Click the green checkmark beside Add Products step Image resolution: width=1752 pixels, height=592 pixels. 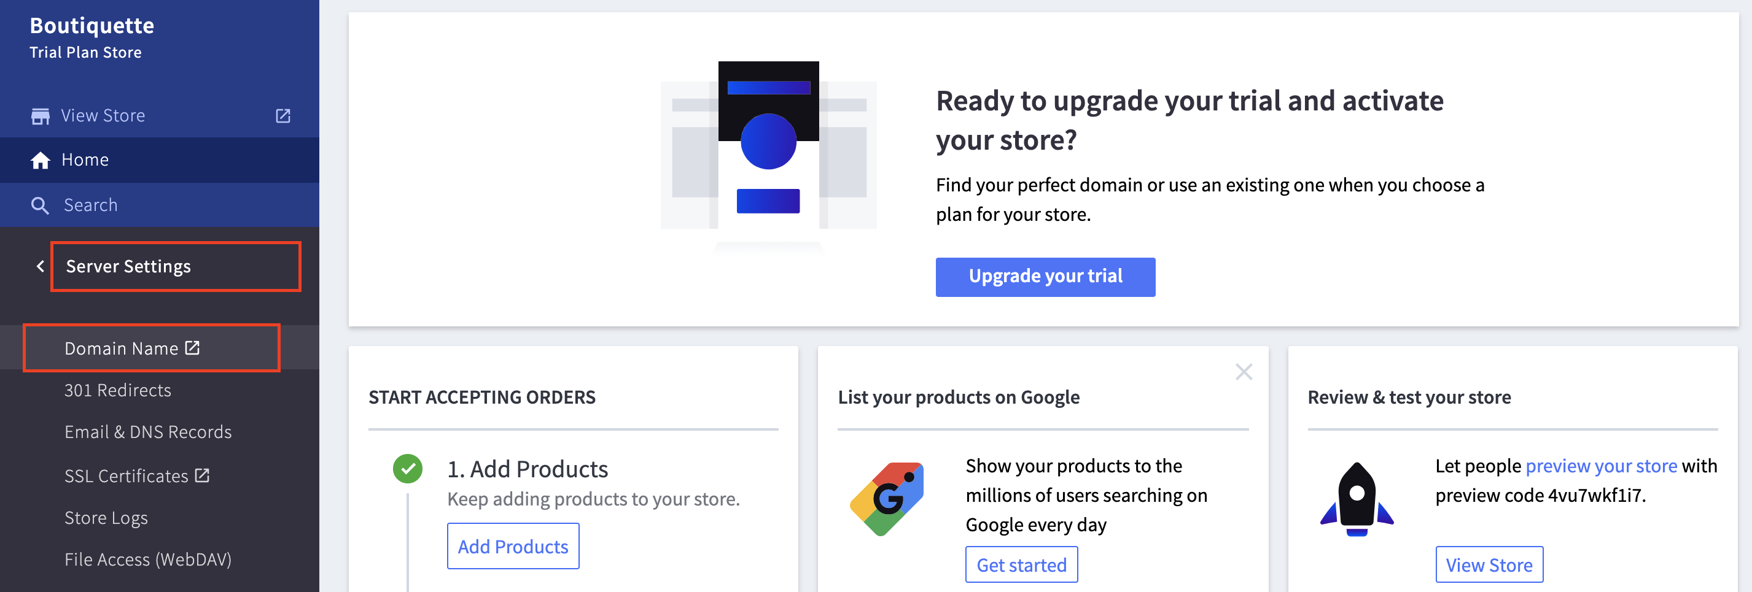click(407, 469)
